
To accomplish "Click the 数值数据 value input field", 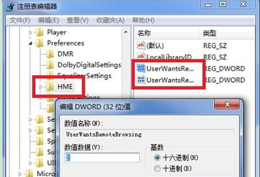I will 102,158.
